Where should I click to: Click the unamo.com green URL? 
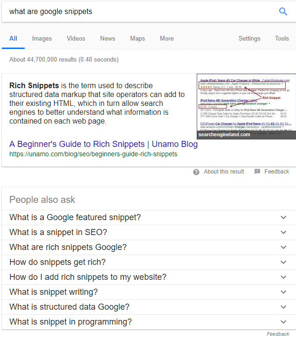93,154
